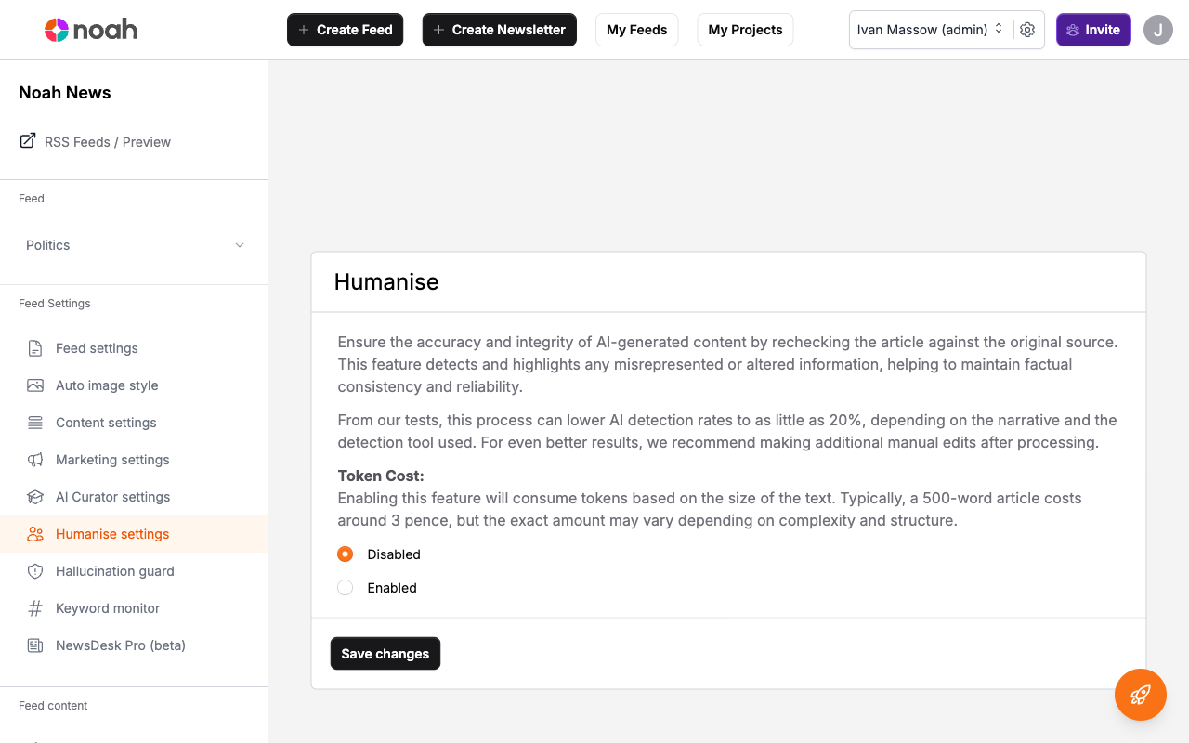Viewport: 1189px width, 743px height.
Task: Open Marketing settings from the sidebar
Action: (x=111, y=460)
